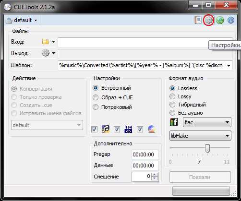
Task: Click the Pregap time field
Action: [x=145, y=154]
